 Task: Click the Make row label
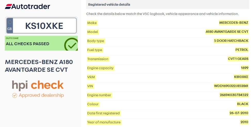click(x=92, y=23)
